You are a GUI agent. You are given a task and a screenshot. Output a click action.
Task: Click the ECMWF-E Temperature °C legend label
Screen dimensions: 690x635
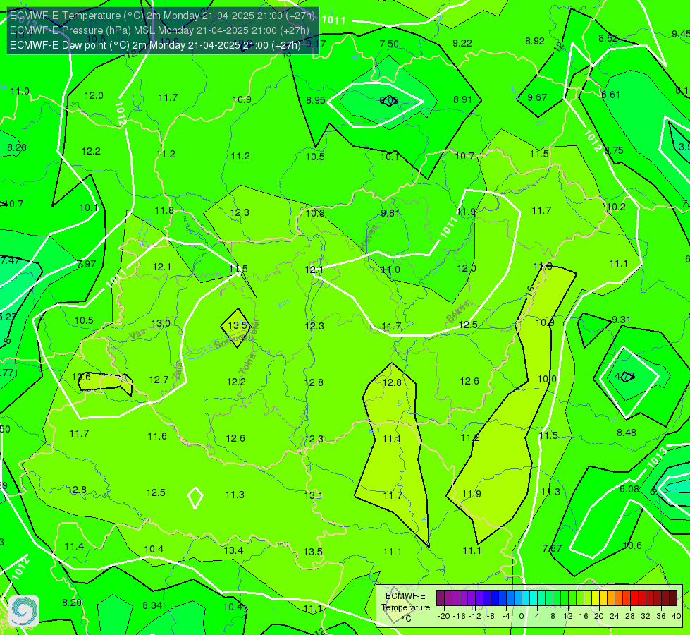pos(405,607)
